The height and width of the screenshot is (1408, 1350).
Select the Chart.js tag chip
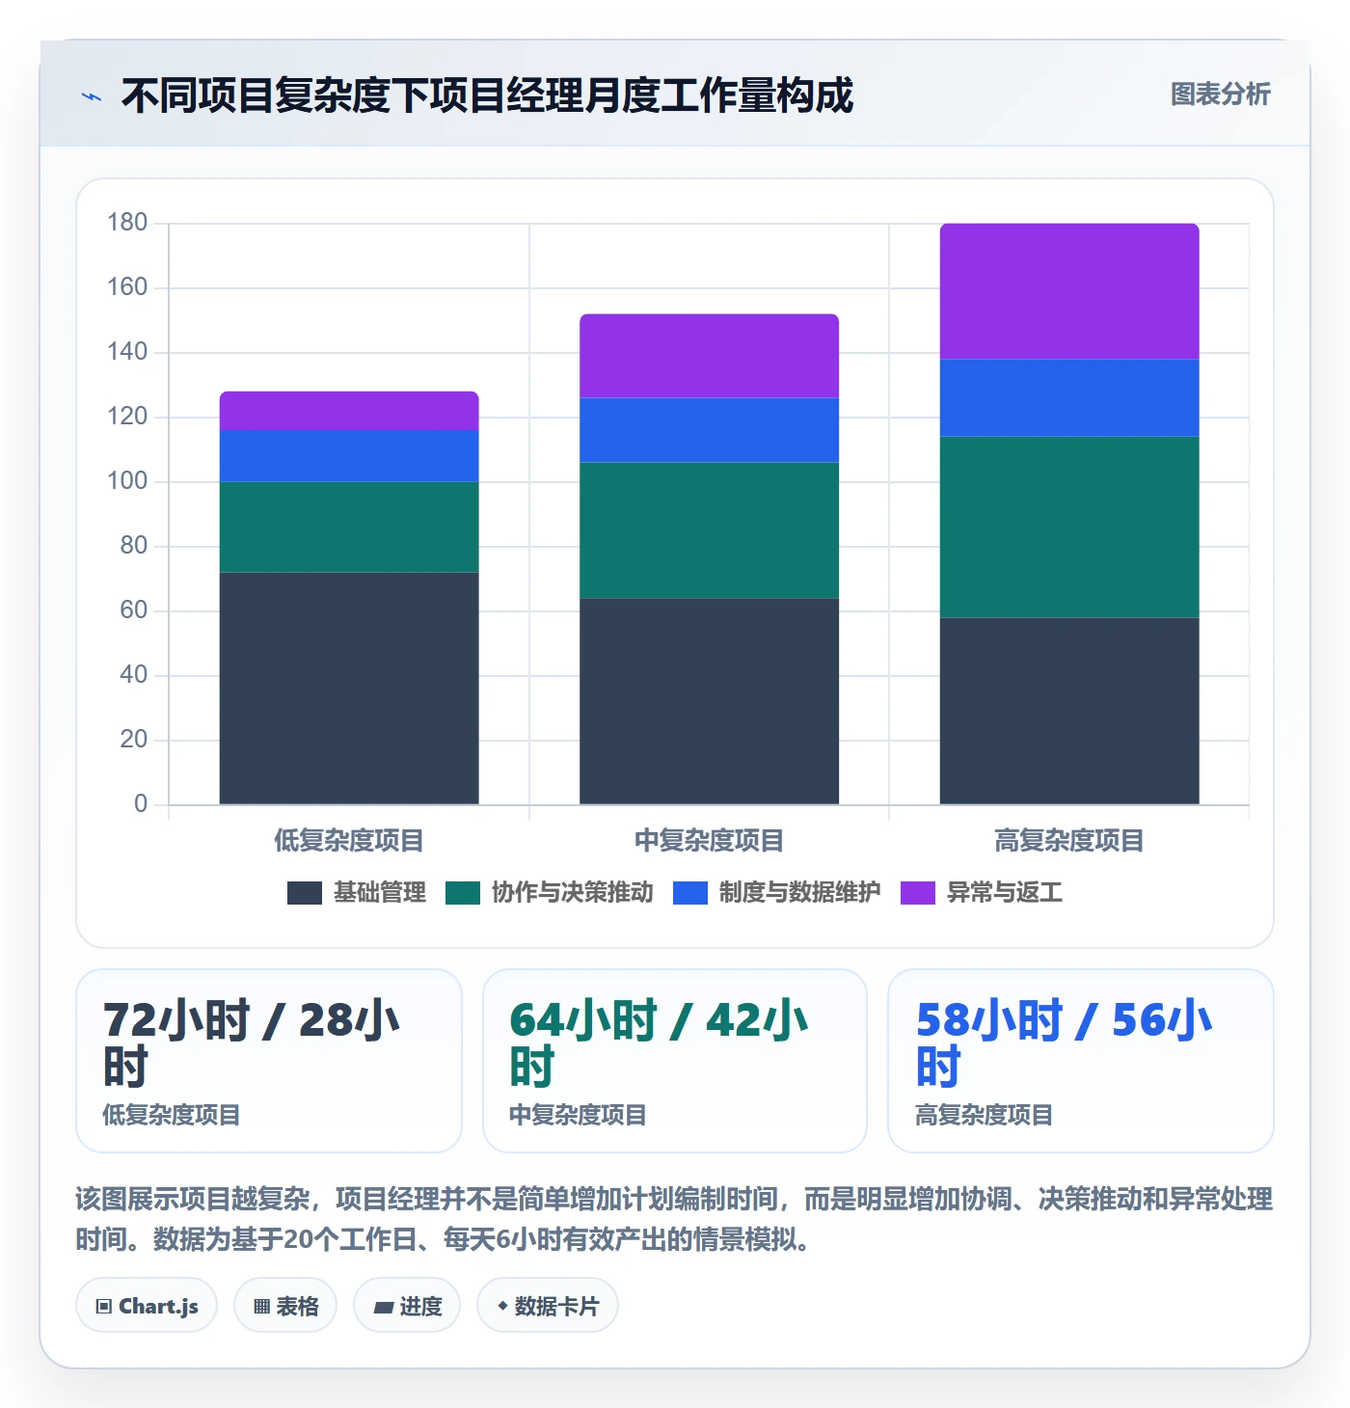coord(147,1306)
